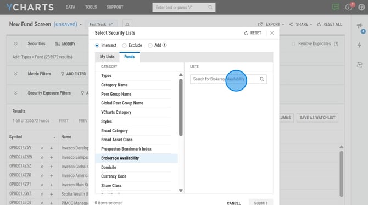The height and width of the screenshot is (205, 368).
Task: Select the Broad Asset Class category
Action: click(136, 140)
